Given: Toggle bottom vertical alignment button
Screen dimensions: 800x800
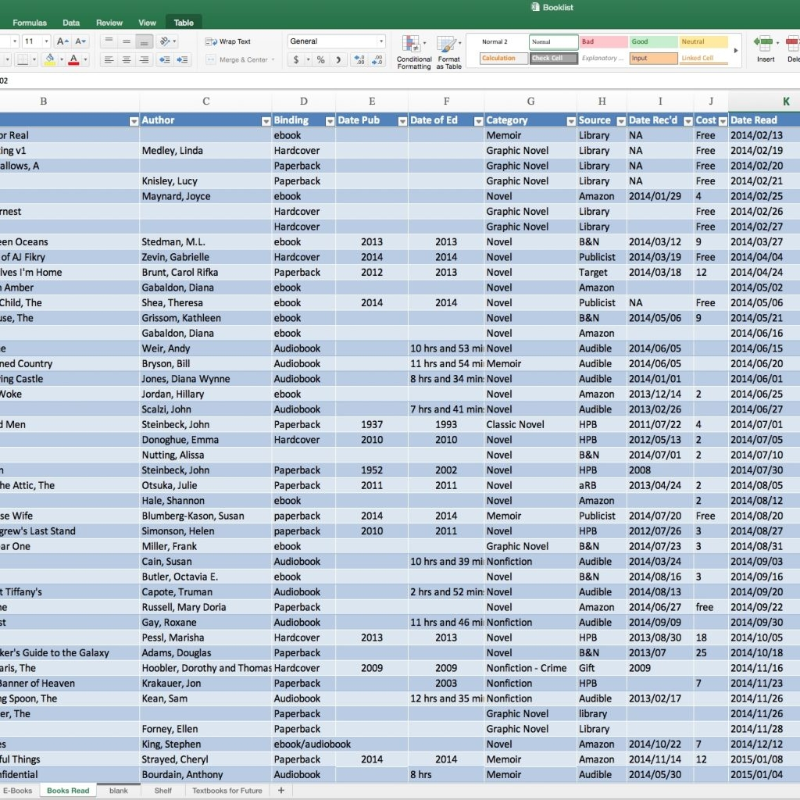Looking at the screenshot, I should point(143,41).
